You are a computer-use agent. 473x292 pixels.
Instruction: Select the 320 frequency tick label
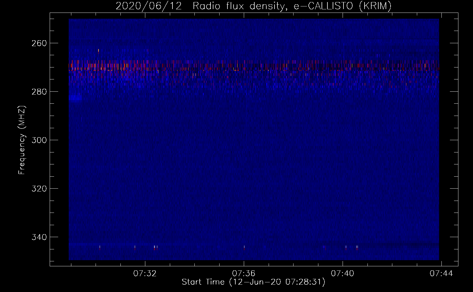[x=39, y=189]
